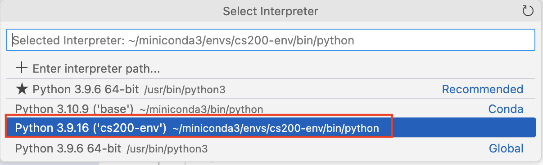This screenshot has width=543, height=165.
Task: Click 'Enter interpreter path...' label text
Action: pyautogui.click(x=96, y=69)
